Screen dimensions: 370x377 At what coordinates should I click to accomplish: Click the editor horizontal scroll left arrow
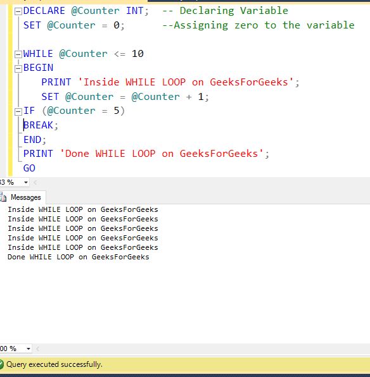[x=35, y=182]
